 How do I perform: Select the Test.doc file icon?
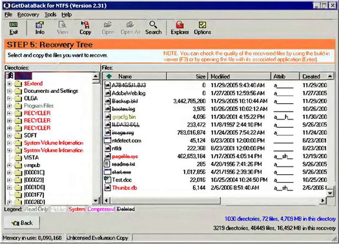107,180
